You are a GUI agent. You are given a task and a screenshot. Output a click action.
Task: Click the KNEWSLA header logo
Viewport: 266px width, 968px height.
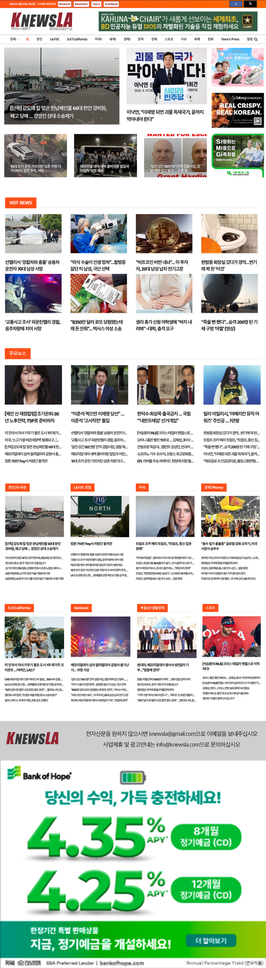coord(42,21)
